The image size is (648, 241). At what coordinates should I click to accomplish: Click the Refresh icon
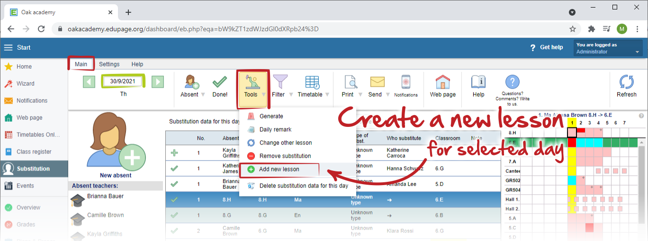[x=626, y=82]
